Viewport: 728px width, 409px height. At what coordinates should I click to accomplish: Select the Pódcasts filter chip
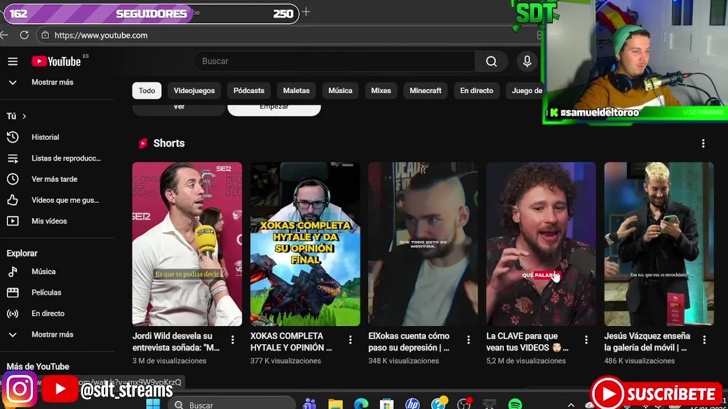[249, 90]
